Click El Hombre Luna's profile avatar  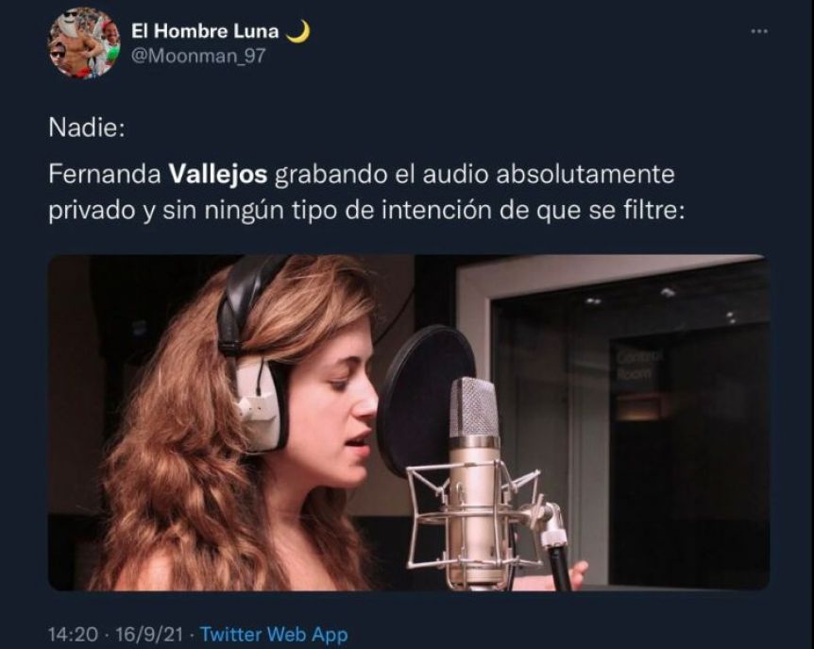[x=84, y=43]
